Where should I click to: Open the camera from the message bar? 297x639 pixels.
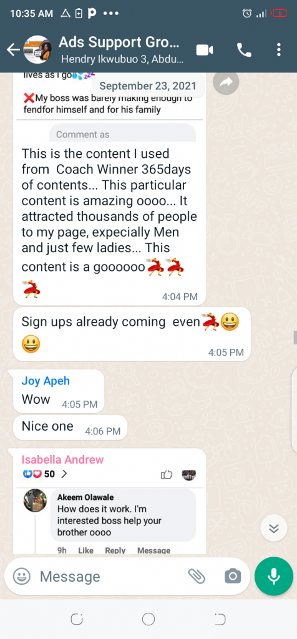point(233,576)
